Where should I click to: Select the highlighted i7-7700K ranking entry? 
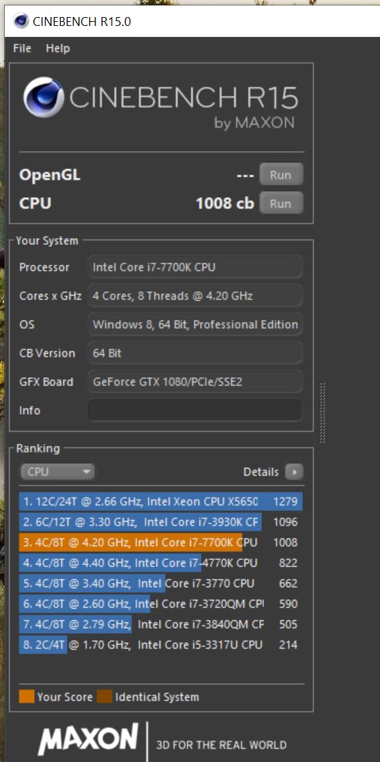click(161, 542)
